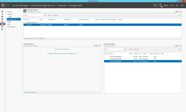This screenshot has height=112, width=186.
Task: Open the Tools menu
Action: [172, 5]
